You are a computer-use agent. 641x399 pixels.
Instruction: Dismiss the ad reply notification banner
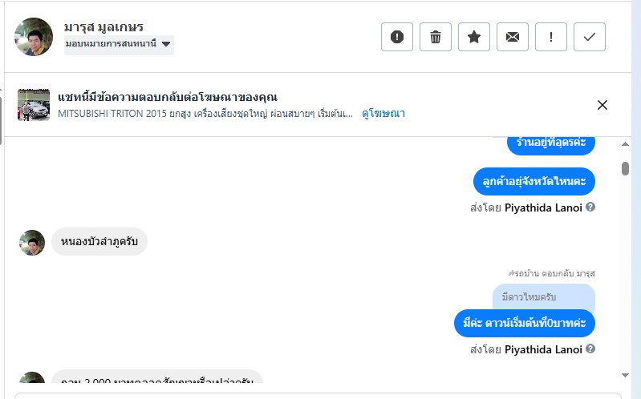[x=602, y=105]
